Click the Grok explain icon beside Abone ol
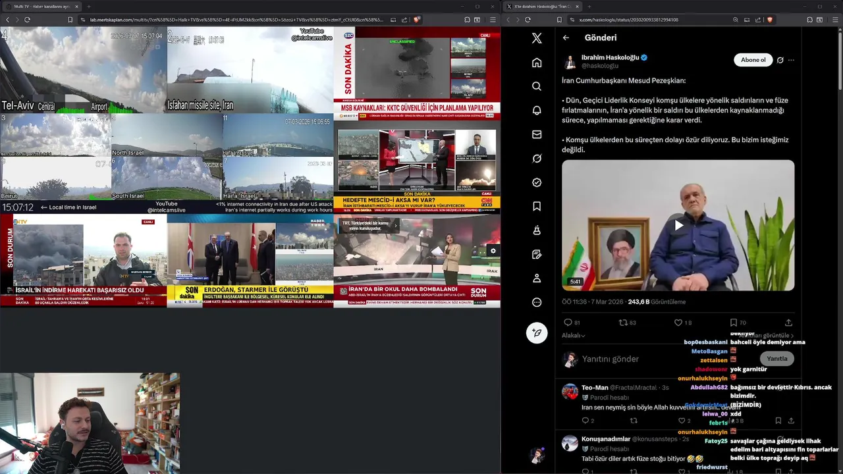This screenshot has height=474, width=843. [x=780, y=60]
